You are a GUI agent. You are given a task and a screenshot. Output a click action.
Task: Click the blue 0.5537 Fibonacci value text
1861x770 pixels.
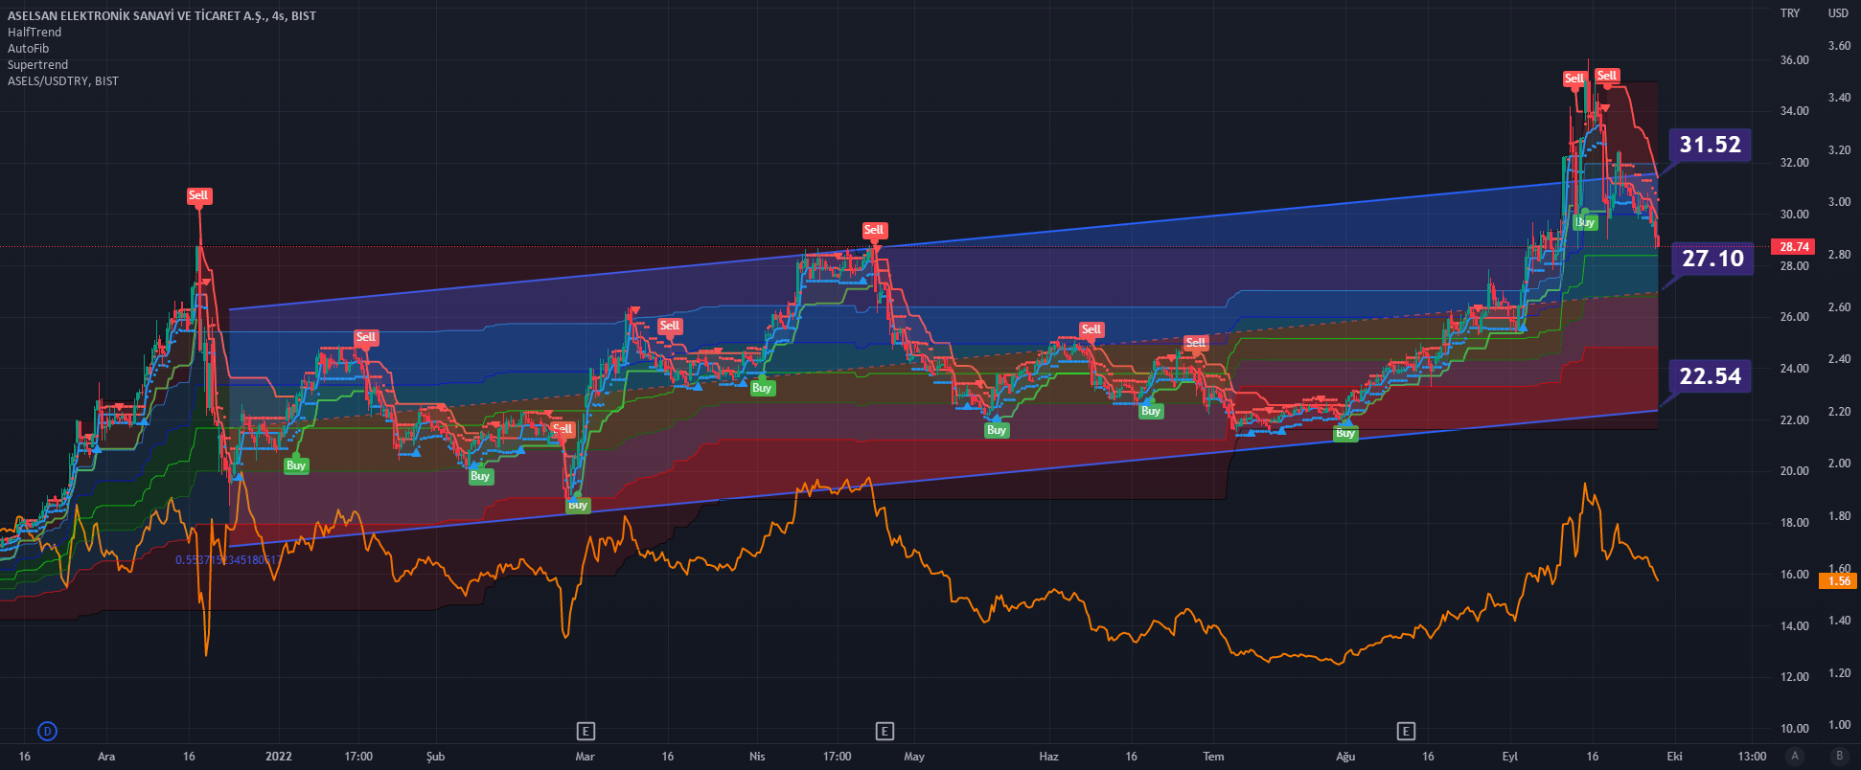click(228, 560)
